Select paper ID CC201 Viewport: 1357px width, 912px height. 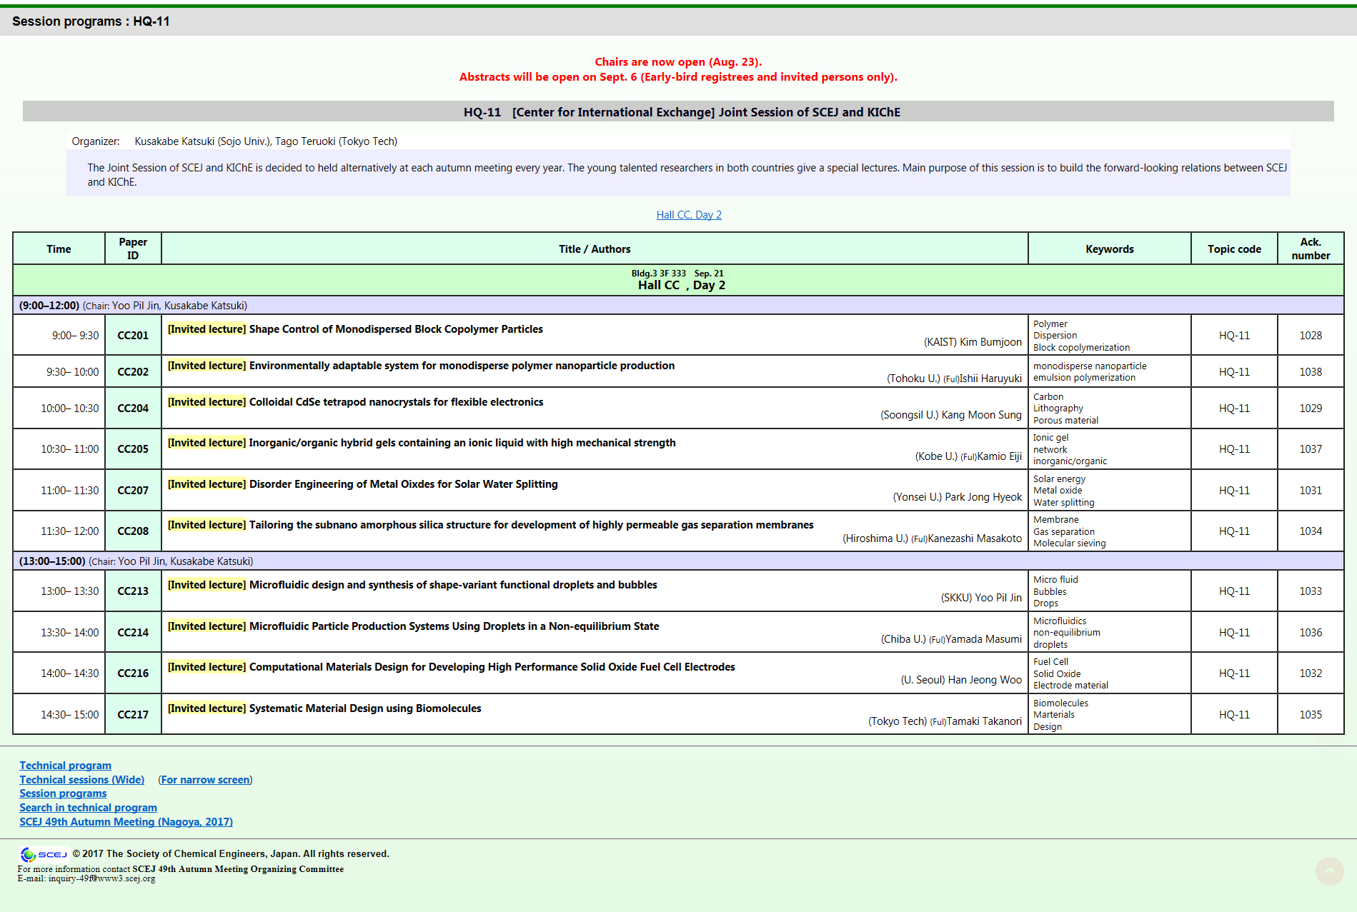click(x=133, y=336)
